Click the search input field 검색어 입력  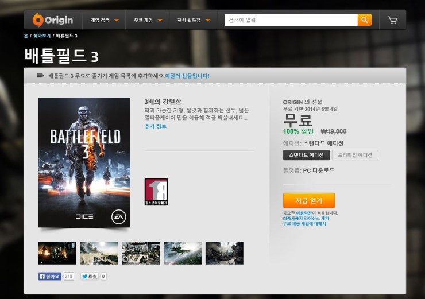tap(291, 20)
